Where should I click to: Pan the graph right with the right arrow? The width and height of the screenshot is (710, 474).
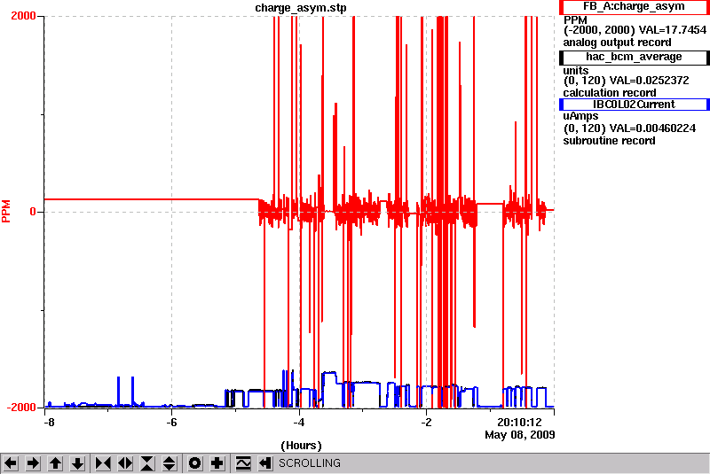33,463
